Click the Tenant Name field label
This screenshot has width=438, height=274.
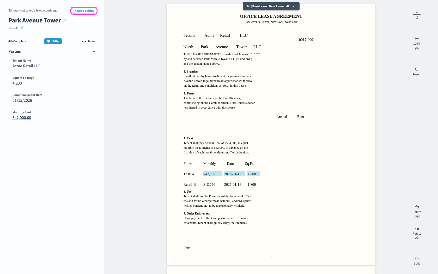pos(22,61)
